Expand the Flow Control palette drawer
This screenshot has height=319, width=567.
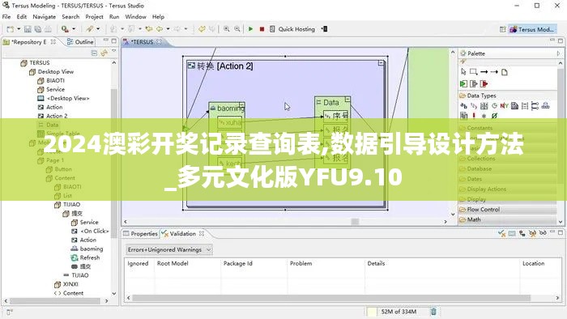click(508, 210)
